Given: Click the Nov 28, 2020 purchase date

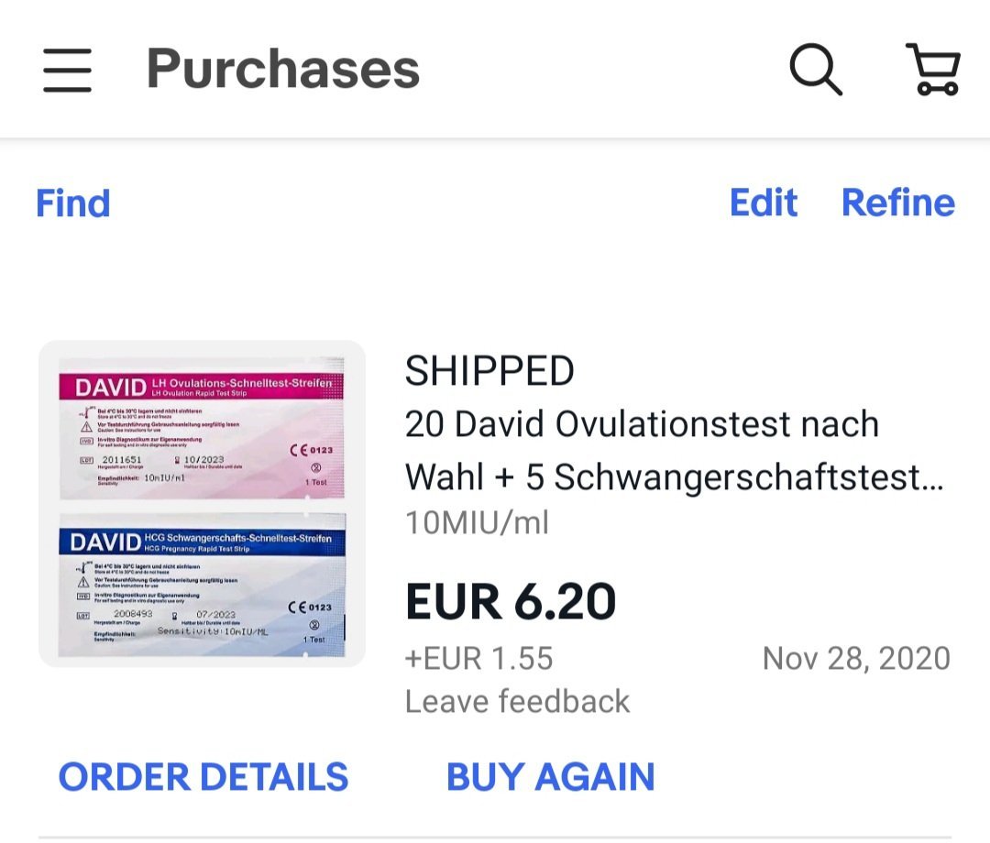Looking at the screenshot, I should 855,658.
